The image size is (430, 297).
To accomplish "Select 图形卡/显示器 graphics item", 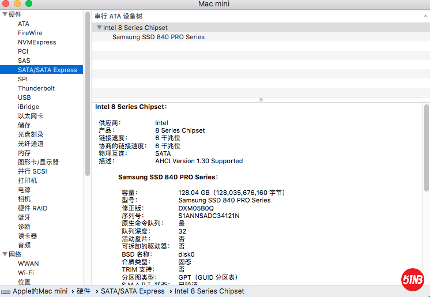I will click(x=38, y=162).
